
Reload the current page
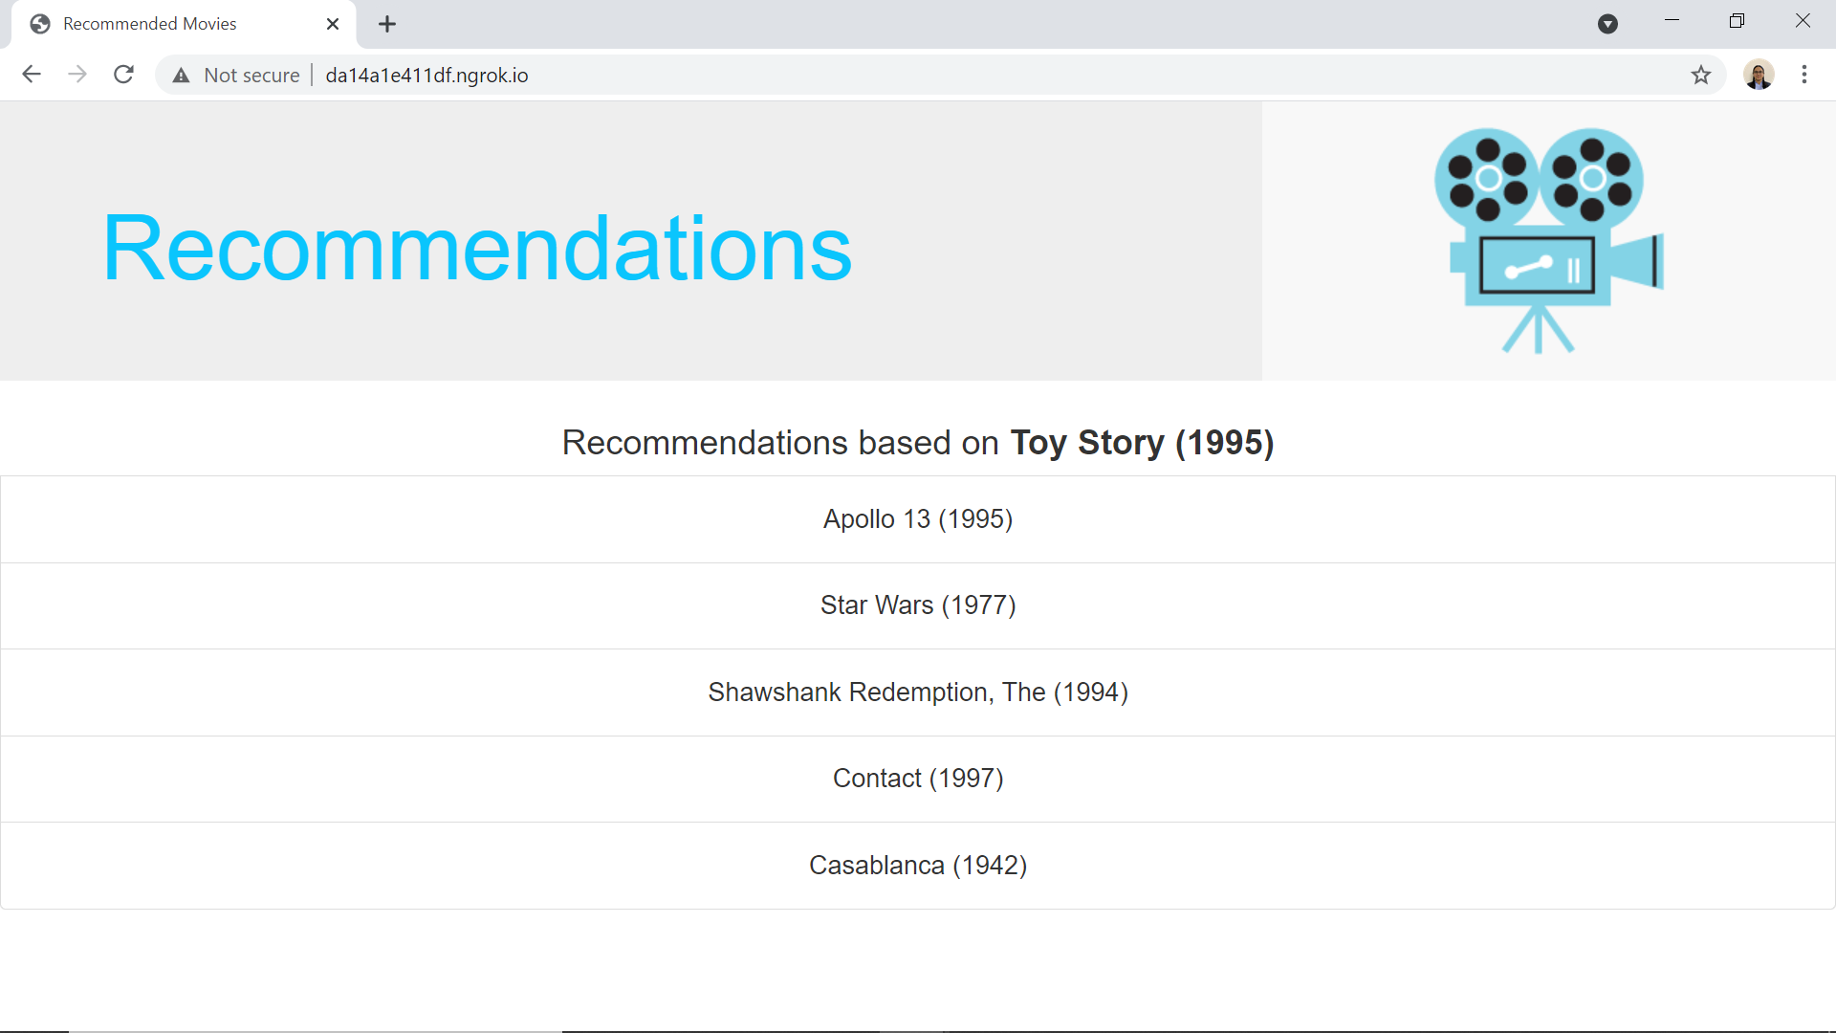(x=123, y=75)
